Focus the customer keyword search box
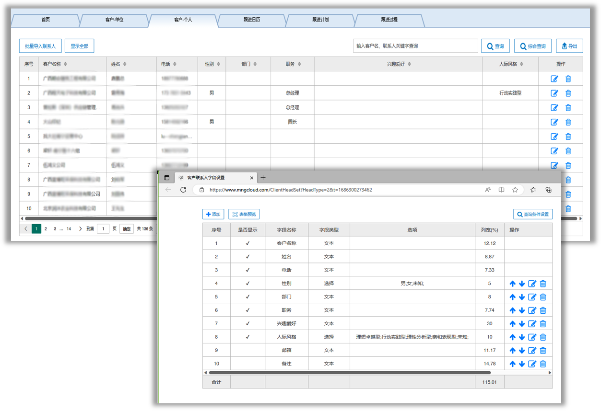Image resolution: width=601 pixels, height=411 pixels. click(x=415, y=46)
